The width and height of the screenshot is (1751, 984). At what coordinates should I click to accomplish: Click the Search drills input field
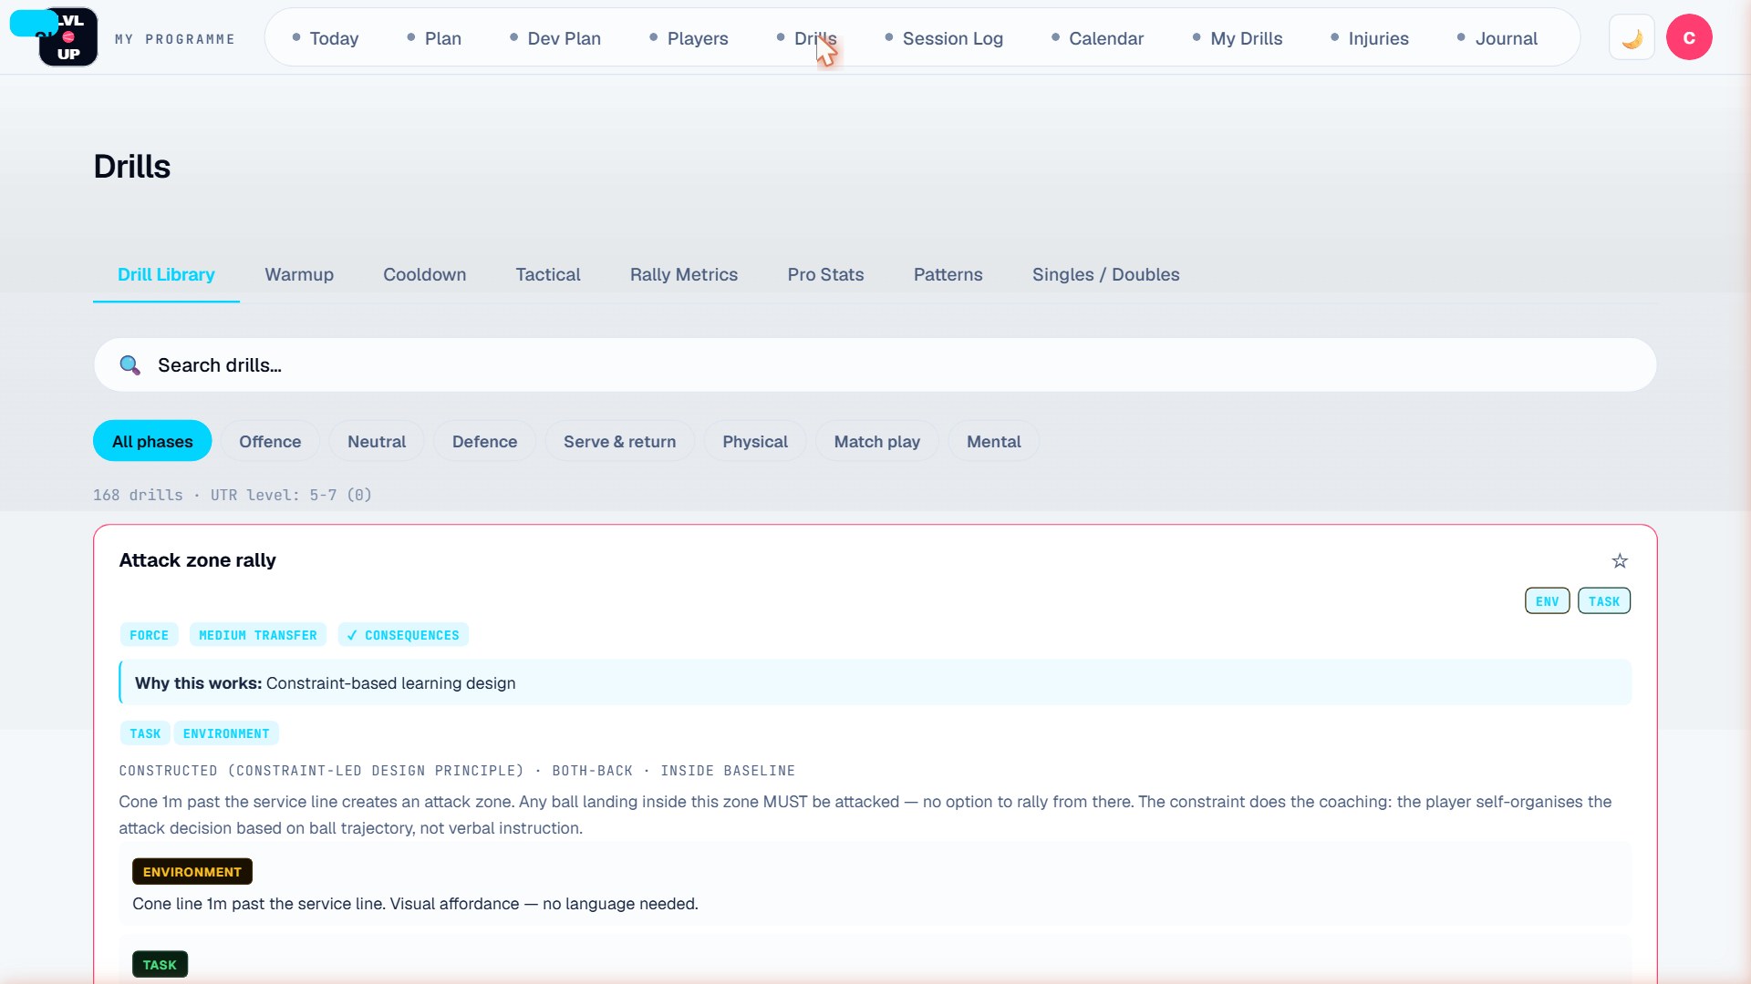pyautogui.click(x=875, y=365)
